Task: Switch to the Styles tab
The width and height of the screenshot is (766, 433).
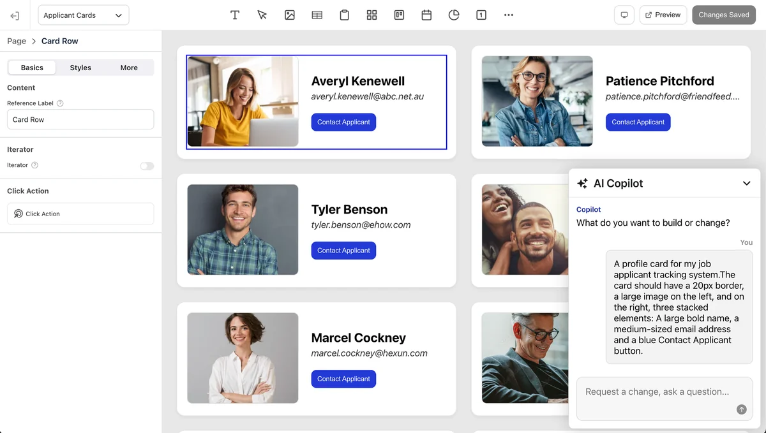Action: [x=80, y=68]
